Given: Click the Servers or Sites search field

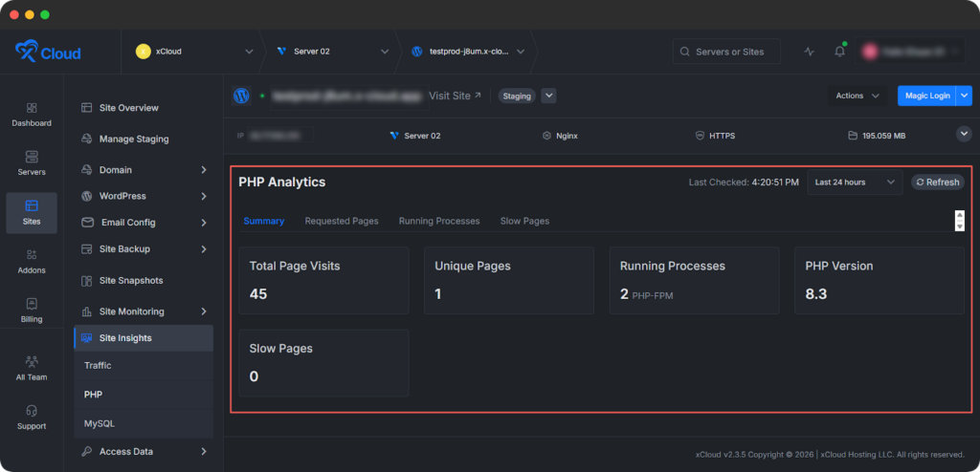Looking at the screenshot, I should (725, 52).
